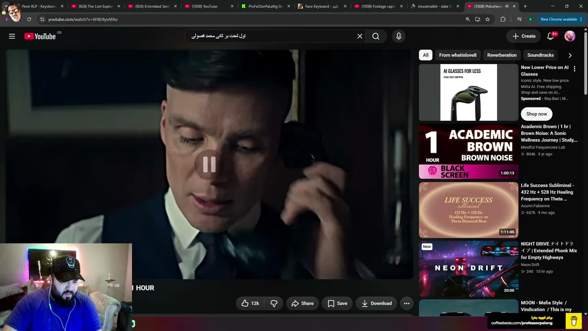Switch to the bloodmallet tab
Viewport: 588px width, 331px height.
[x=435, y=6]
